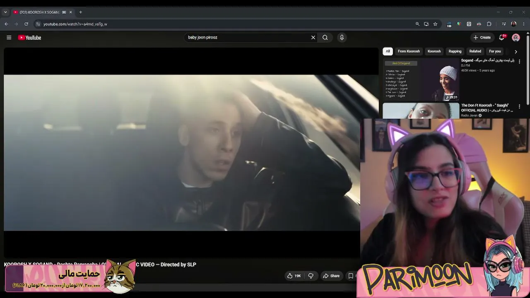Open the Chrome profile avatar

click(513, 24)
